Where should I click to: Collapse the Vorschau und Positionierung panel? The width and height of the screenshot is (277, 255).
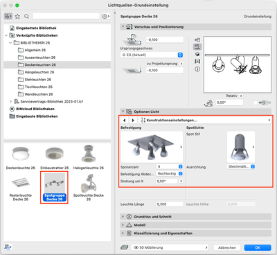[123, 27]
